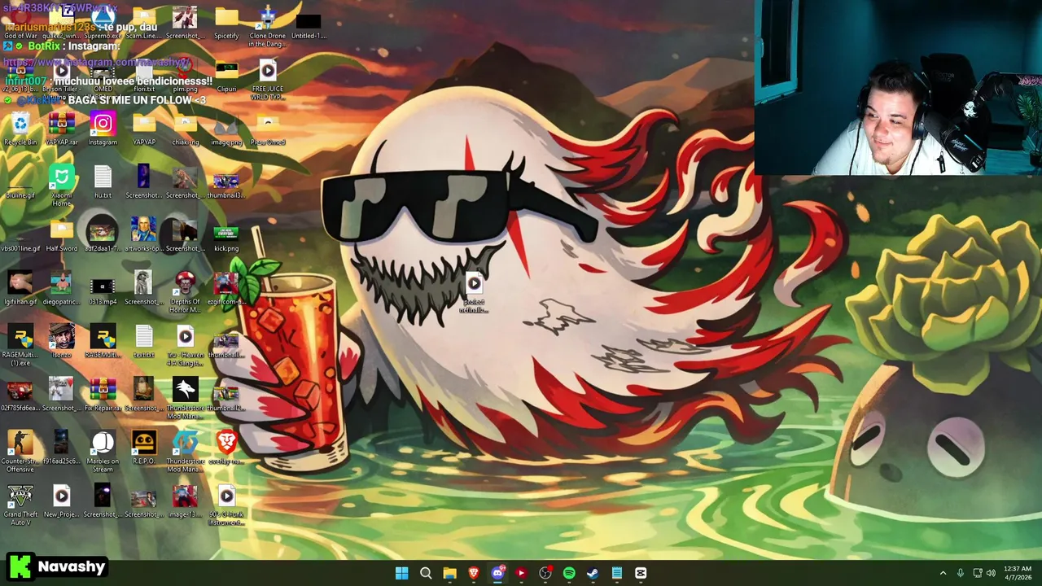Open the flori.txt file

coord(144,76)
